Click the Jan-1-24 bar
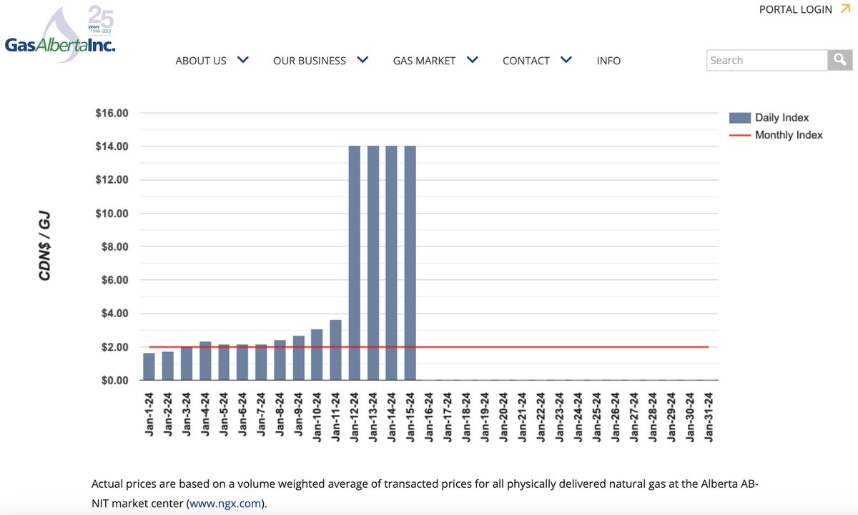The height and width of the screenshot is (515, 858). 149,366
